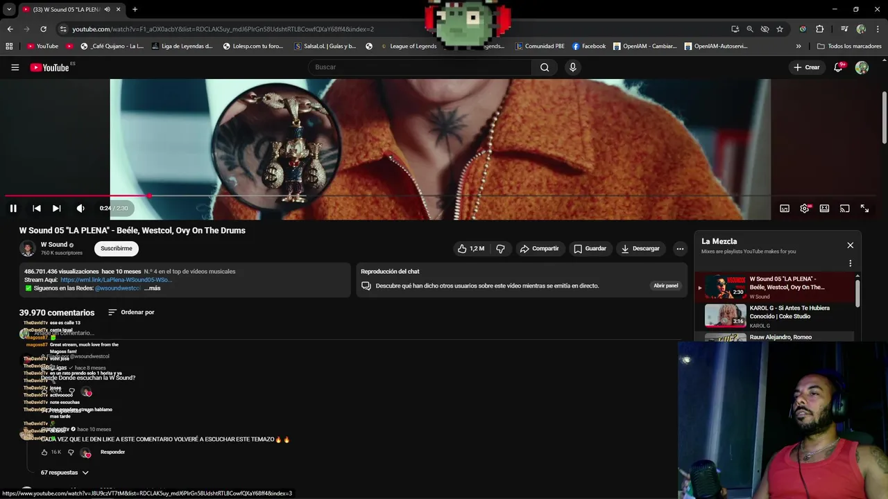Viewport: 888px width, 499px height.
Task: Open the player settings gear
Action: (805, 208)
